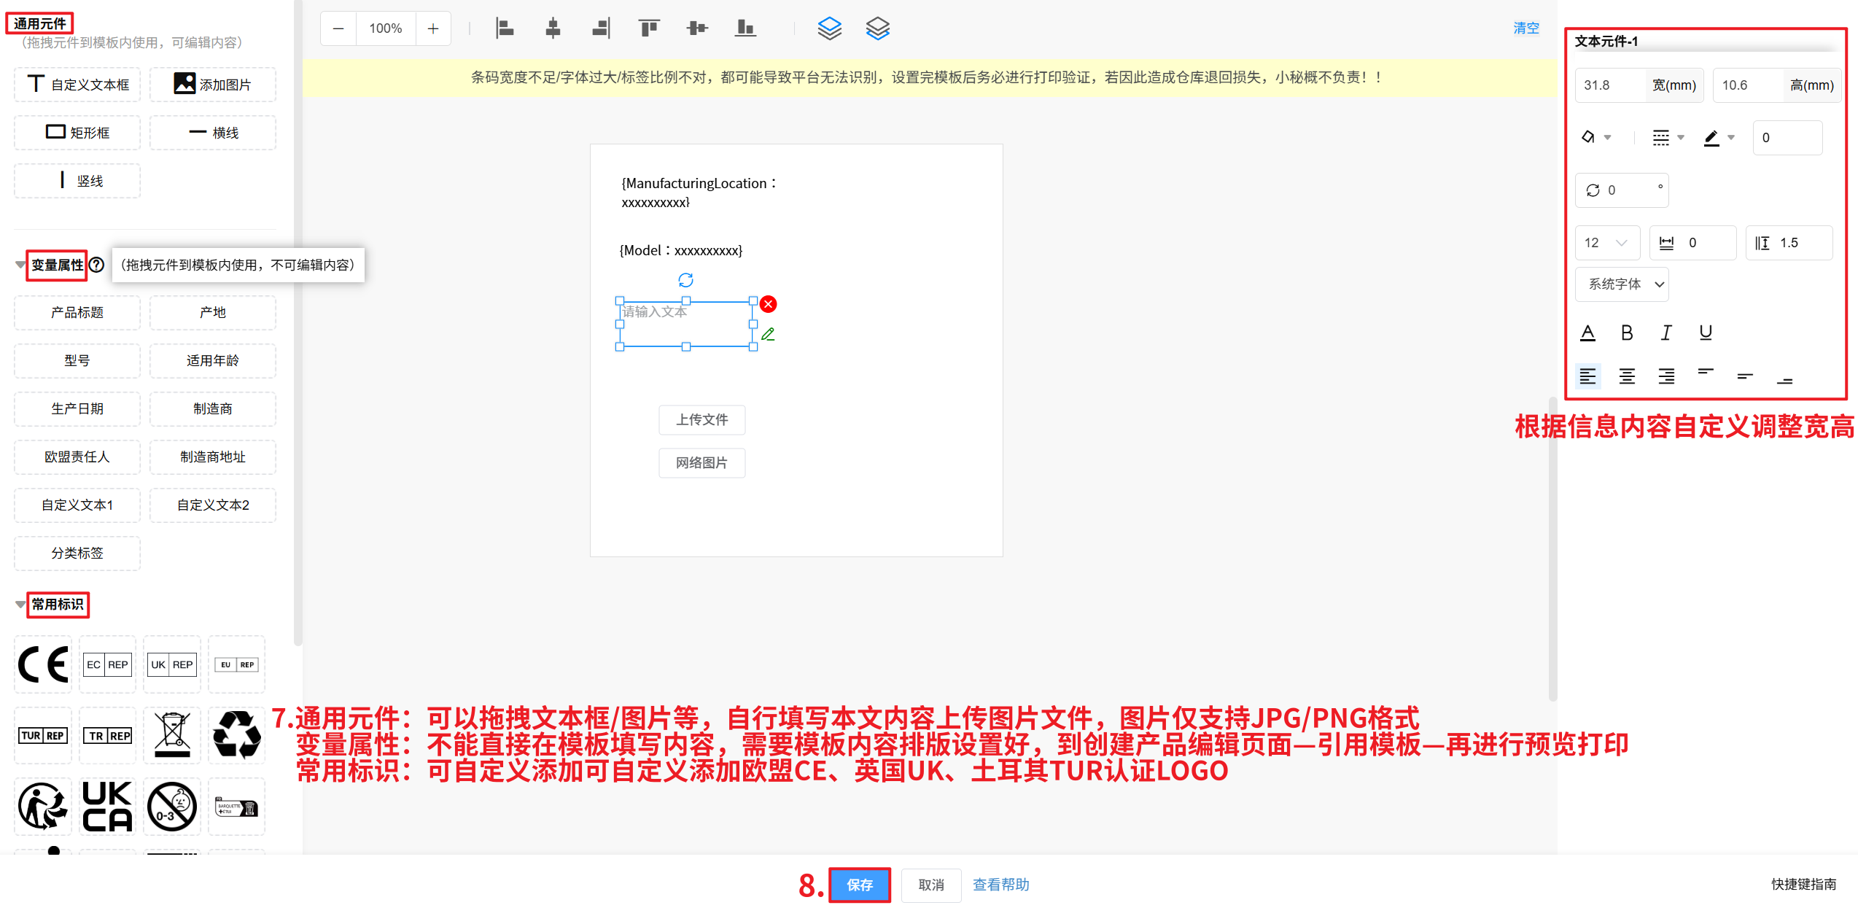Delete selected text element red X

(768, 304)
